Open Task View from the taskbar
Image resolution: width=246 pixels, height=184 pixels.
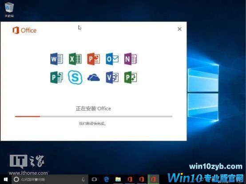click(x=94, y=179)
